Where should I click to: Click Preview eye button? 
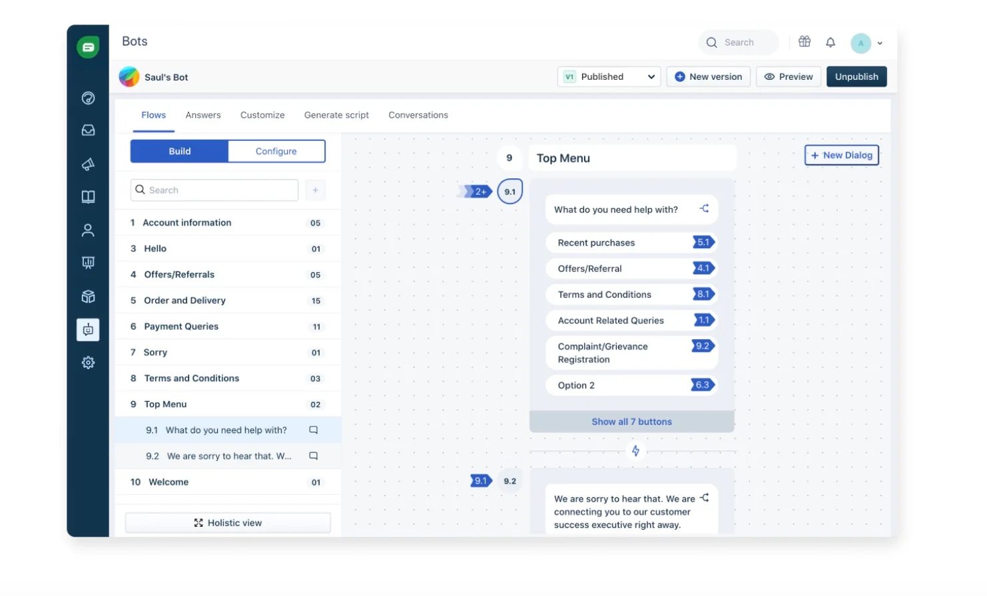(x=789, y=77)
